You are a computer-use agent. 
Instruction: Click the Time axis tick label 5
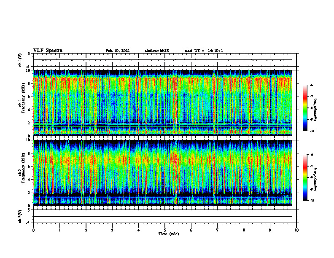click(x=165, y=230)
